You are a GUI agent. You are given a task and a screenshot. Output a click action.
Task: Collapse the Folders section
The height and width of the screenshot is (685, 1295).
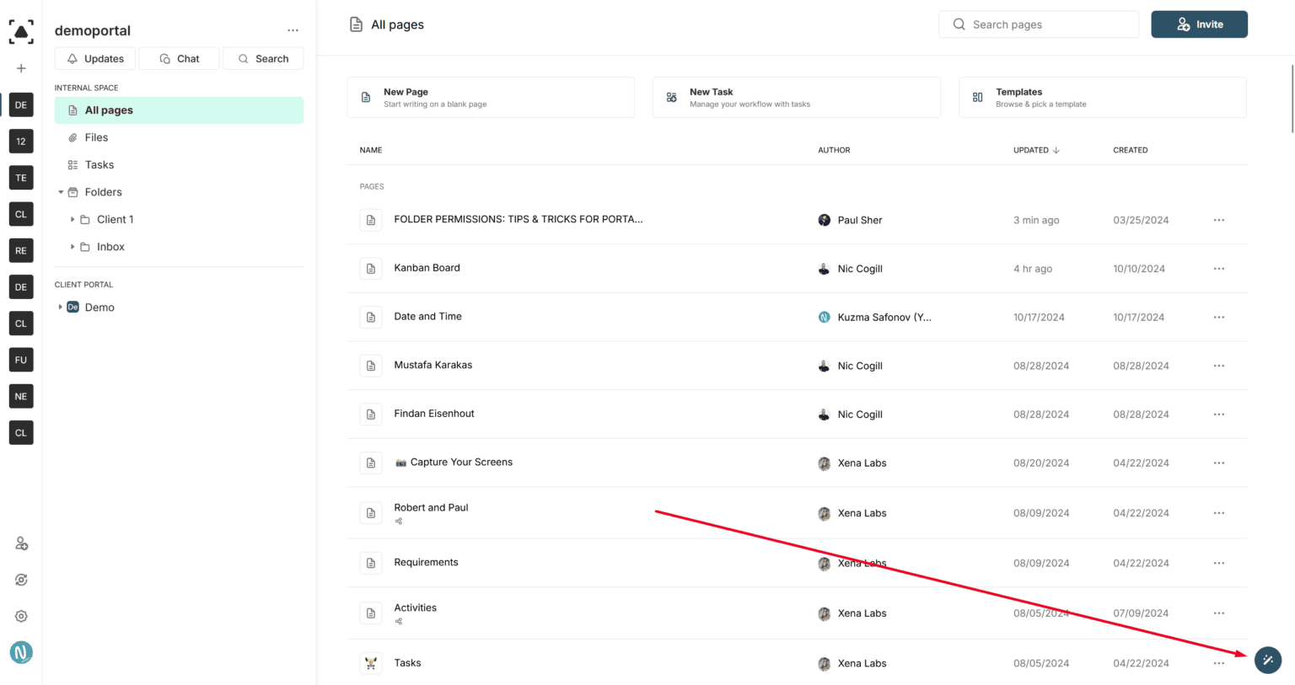coord(60,191)
